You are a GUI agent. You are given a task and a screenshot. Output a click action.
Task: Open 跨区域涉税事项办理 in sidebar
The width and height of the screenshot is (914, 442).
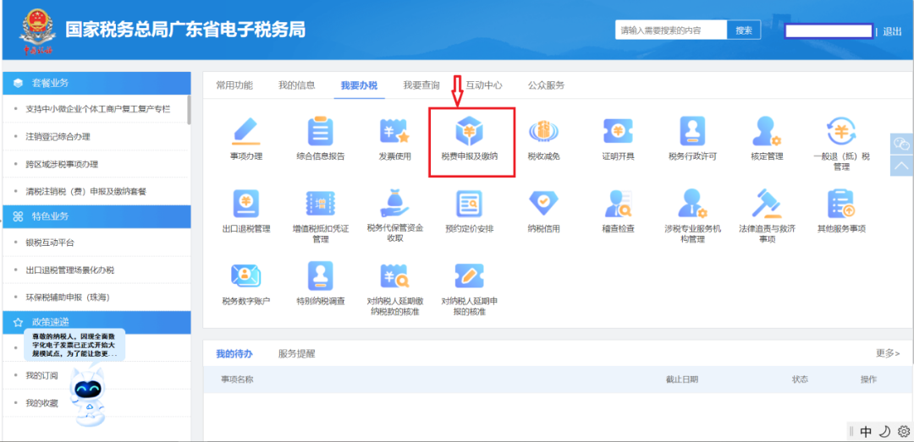point(63,164)
